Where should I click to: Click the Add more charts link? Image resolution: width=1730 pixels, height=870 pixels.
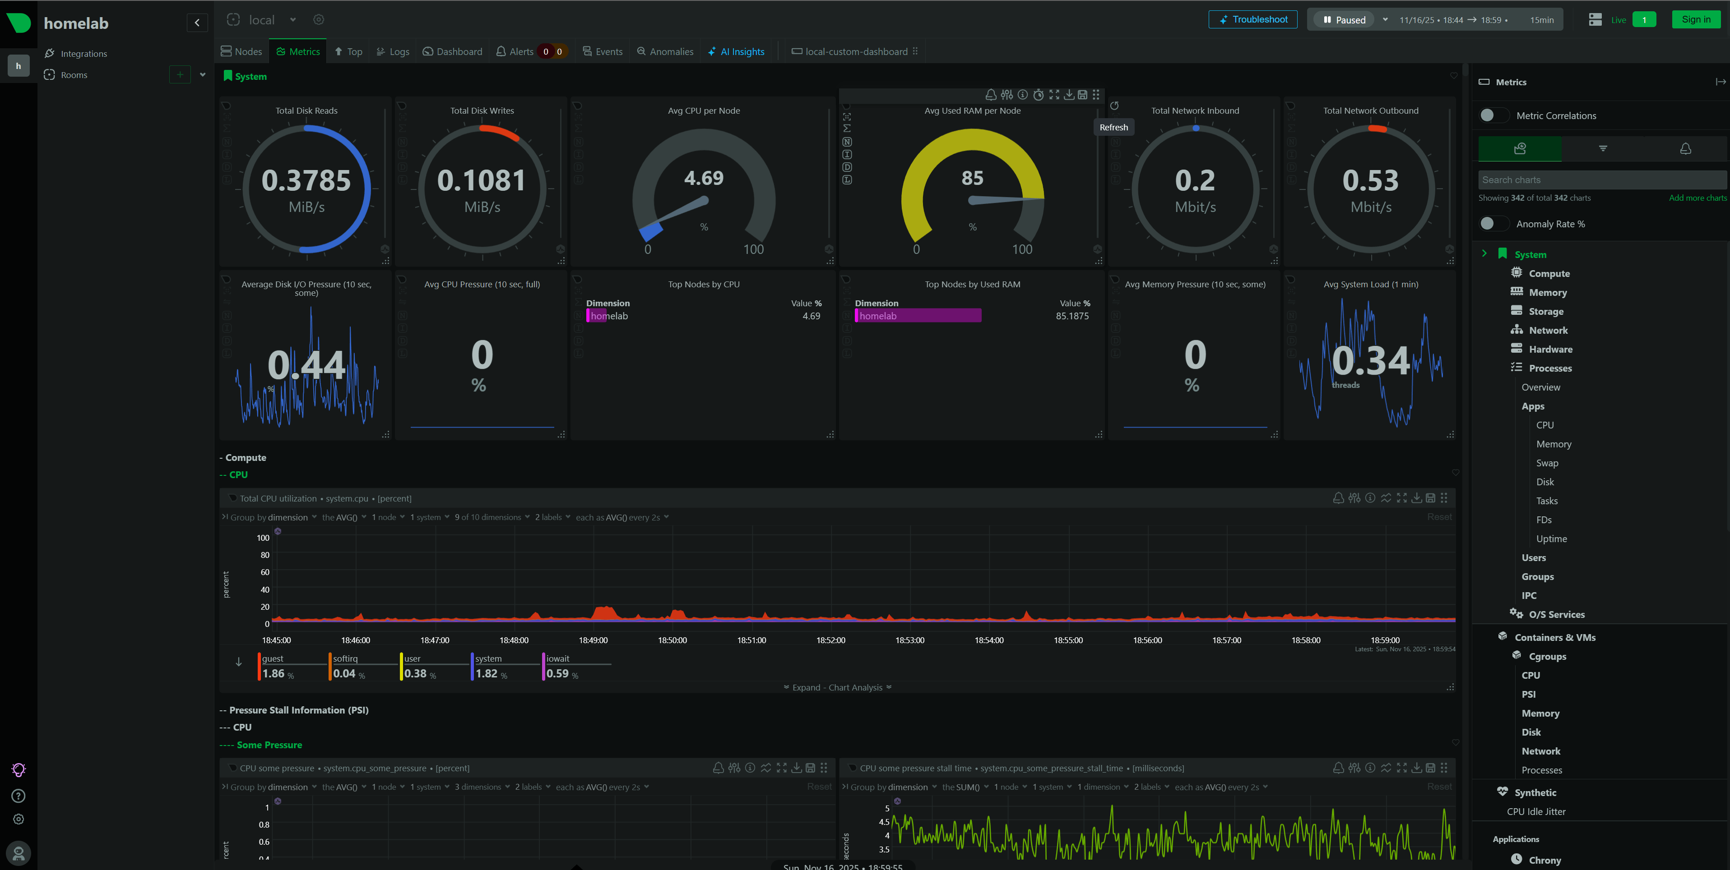(1697, 198)
